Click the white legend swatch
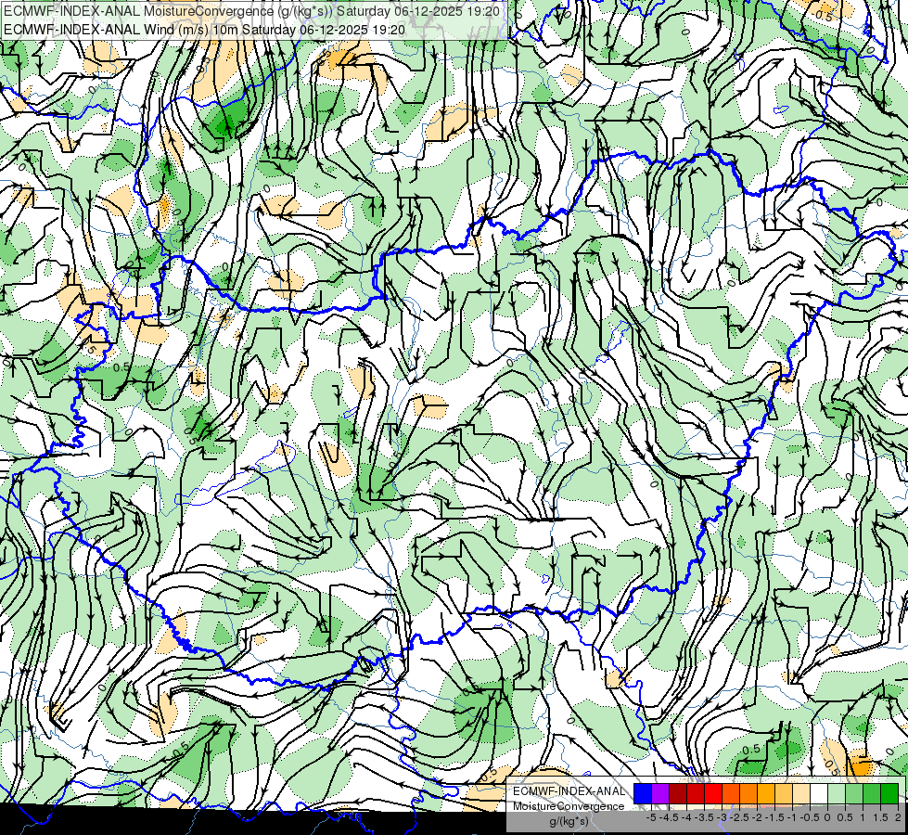908x835 pixels. click(x=819, y=793)
